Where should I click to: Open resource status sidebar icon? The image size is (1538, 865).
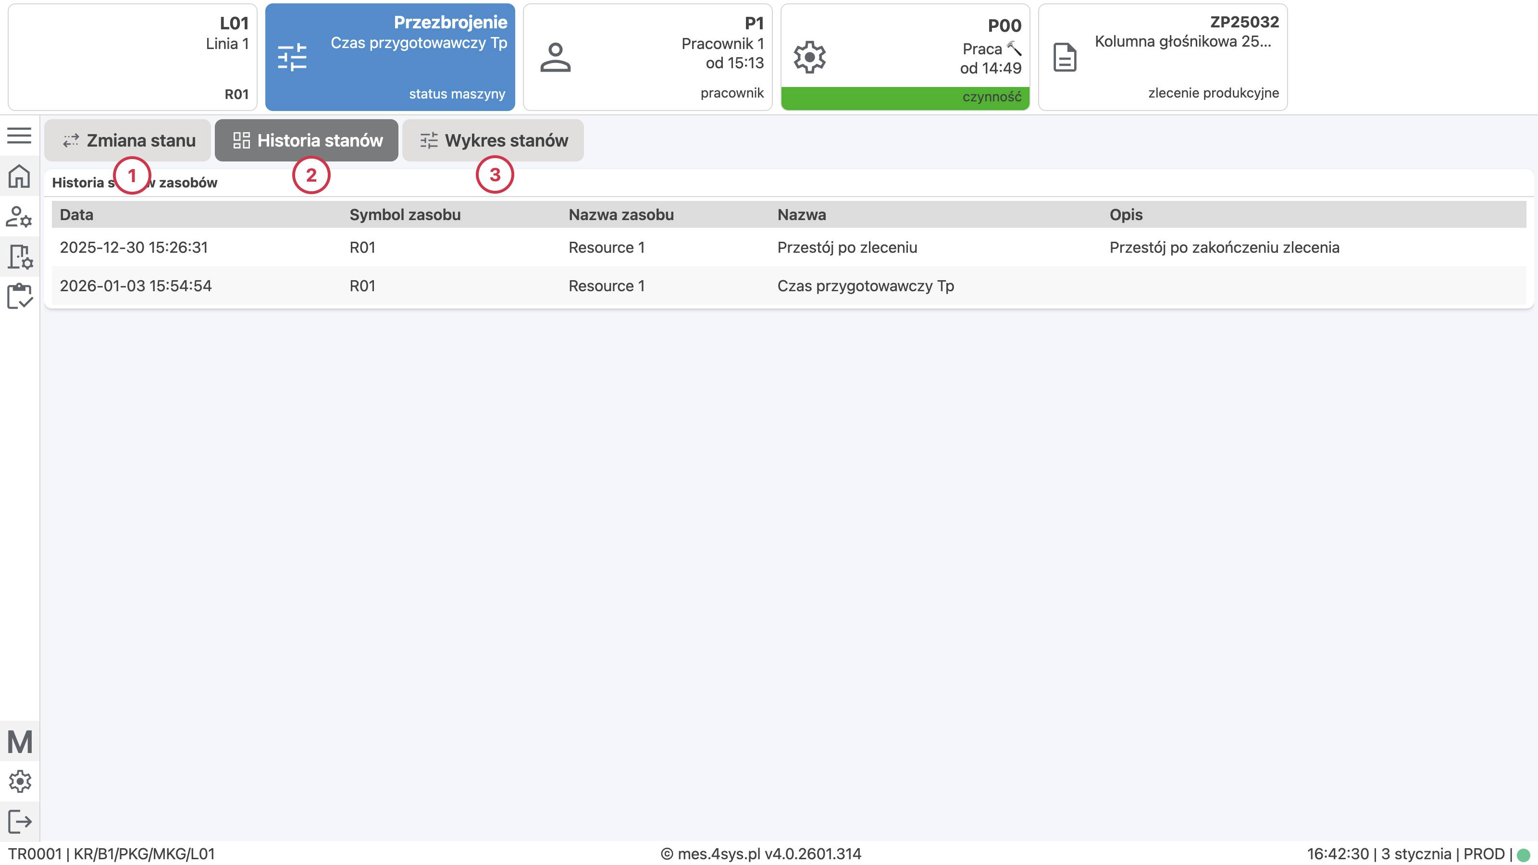(x=19, y=257)
